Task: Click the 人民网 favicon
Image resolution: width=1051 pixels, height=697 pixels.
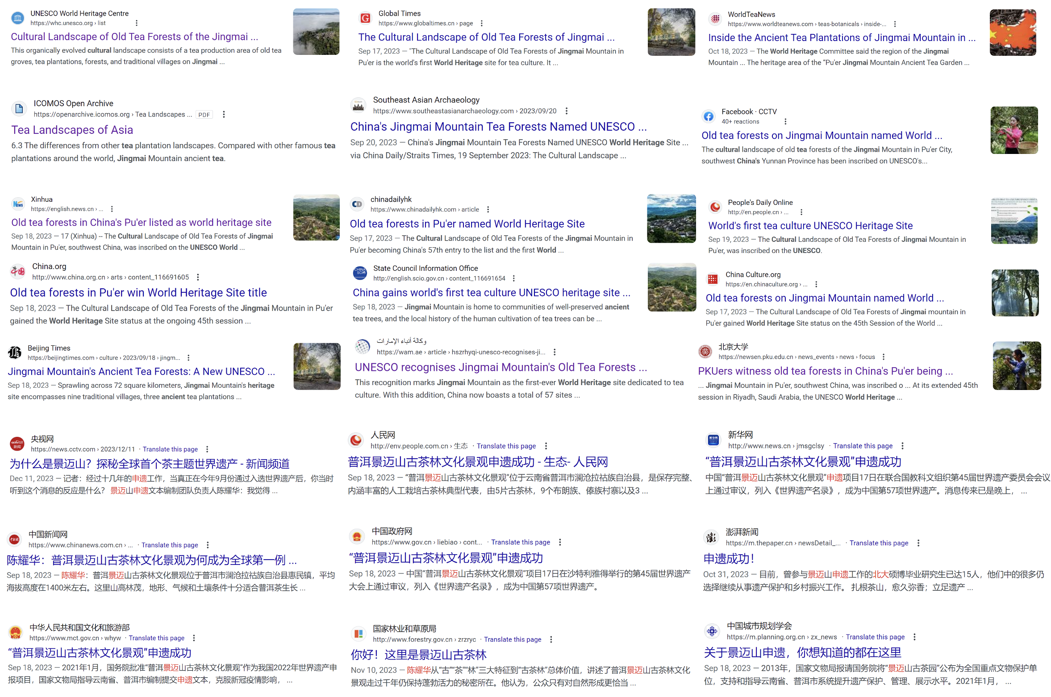Action: click(x=356, y=440)
